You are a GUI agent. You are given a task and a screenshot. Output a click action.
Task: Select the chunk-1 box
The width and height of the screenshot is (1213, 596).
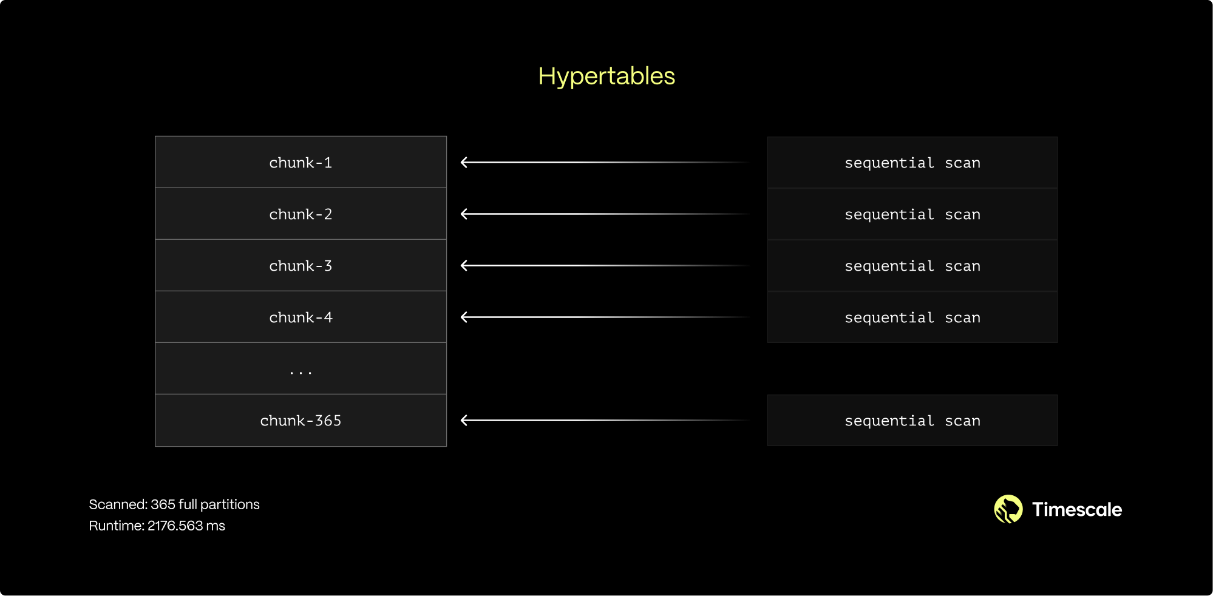301,162
